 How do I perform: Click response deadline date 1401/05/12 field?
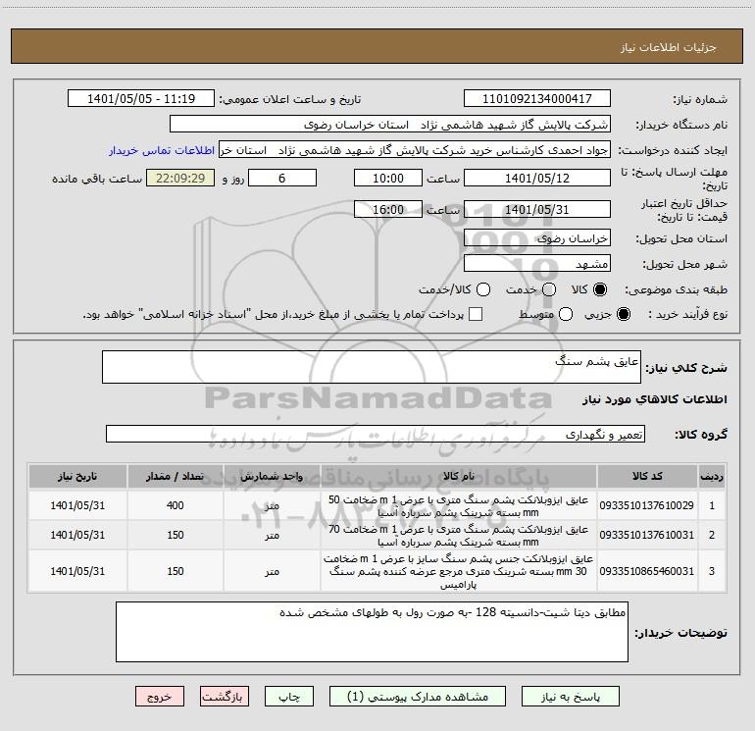pyautogui.click(x=537, y=178)
